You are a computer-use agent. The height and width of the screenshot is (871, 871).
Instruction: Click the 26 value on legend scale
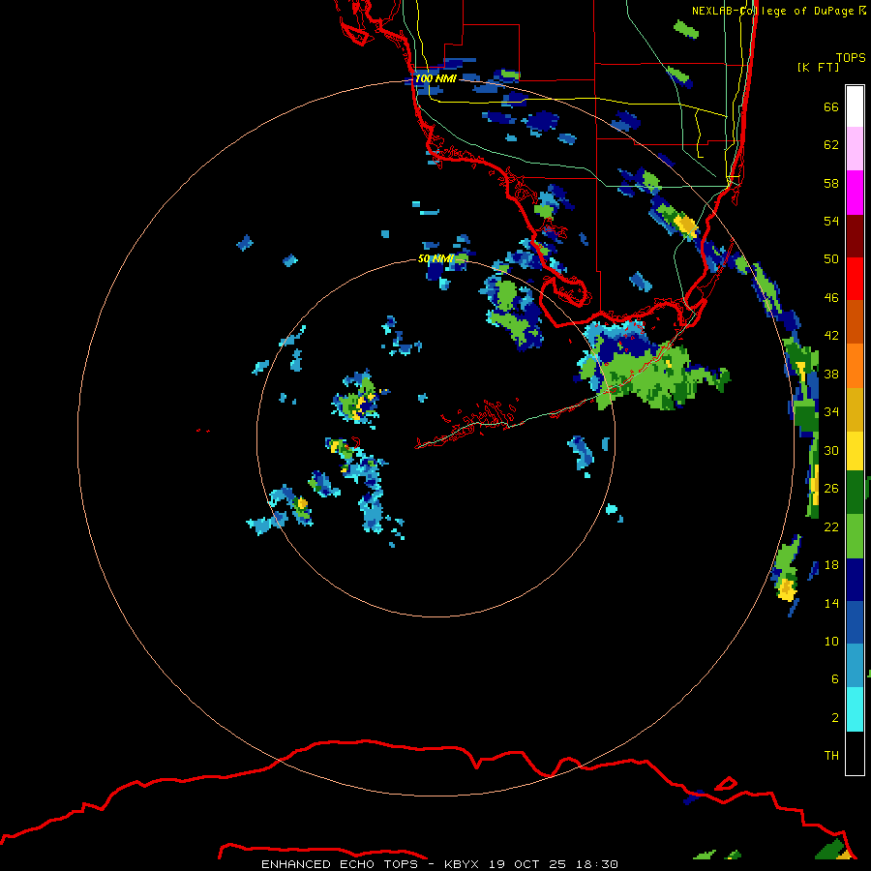(831, 489)
